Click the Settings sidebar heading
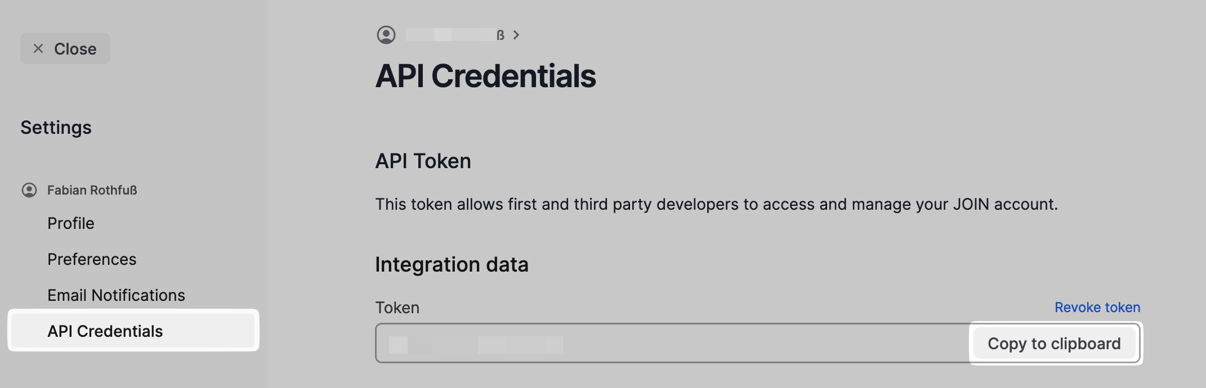Viewport: 1206px width, 388px height. [56, 128]
